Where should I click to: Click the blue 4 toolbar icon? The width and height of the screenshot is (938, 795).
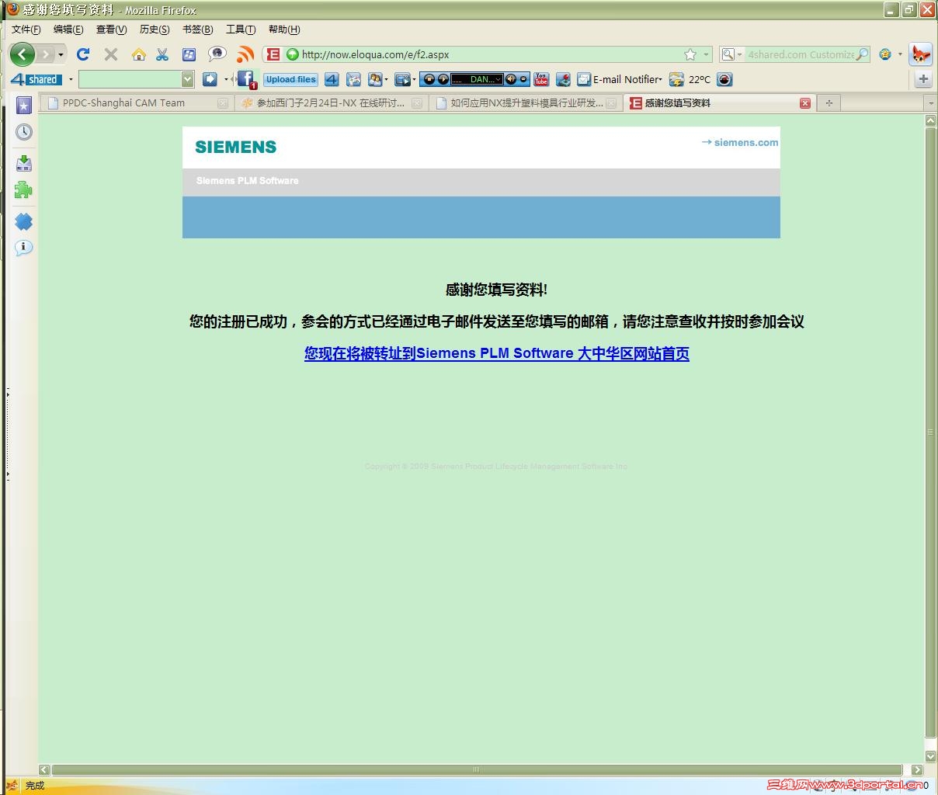pos(332,79)
